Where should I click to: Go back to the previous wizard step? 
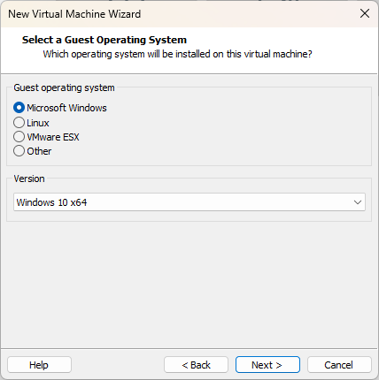pos(196,365)
